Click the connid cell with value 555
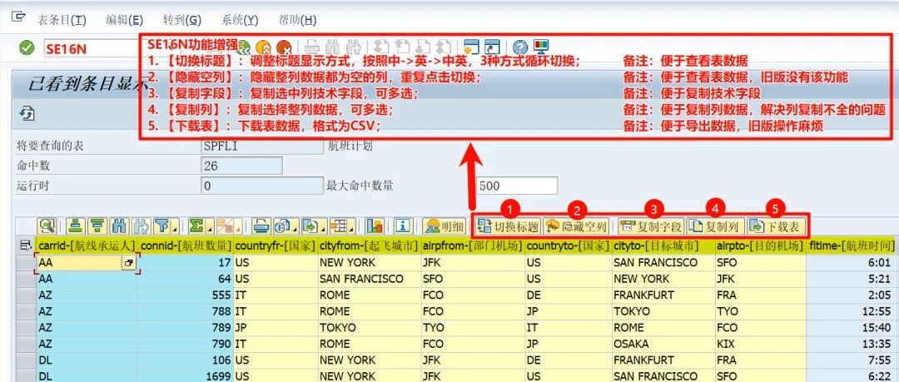 (x=186, y=295)
